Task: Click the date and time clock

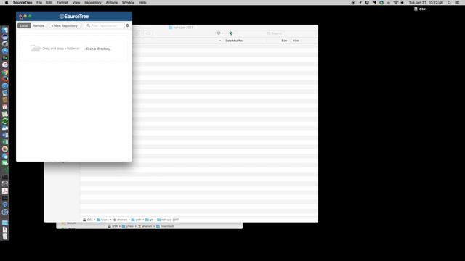Action: point(426,3)
